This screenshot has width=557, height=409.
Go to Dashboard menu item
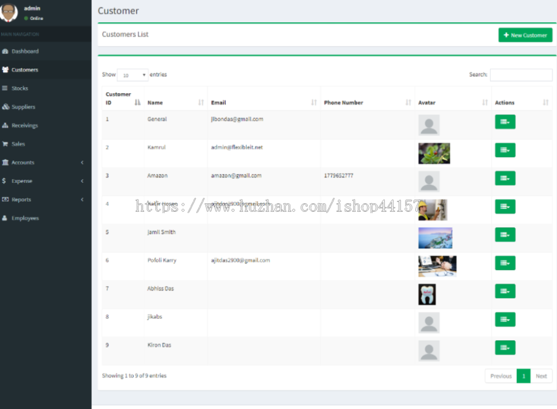45,51
